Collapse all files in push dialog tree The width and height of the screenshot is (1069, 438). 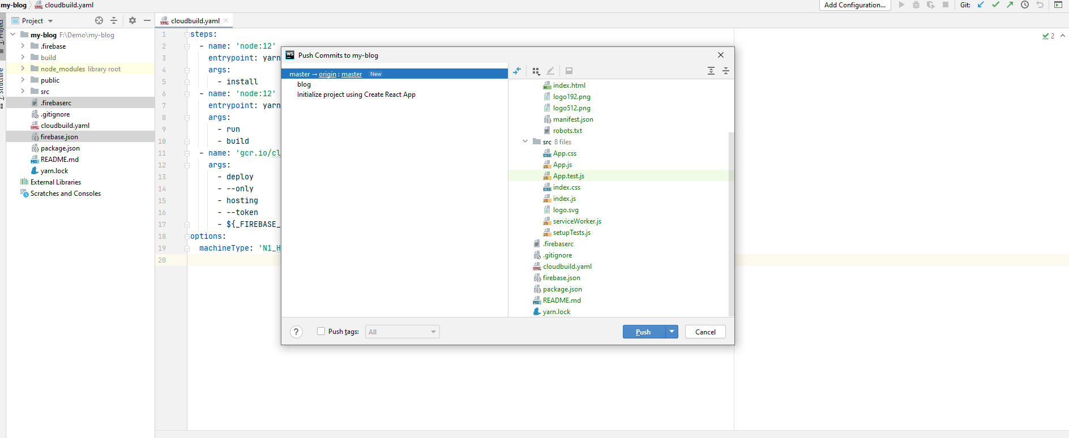pos(725,71)
